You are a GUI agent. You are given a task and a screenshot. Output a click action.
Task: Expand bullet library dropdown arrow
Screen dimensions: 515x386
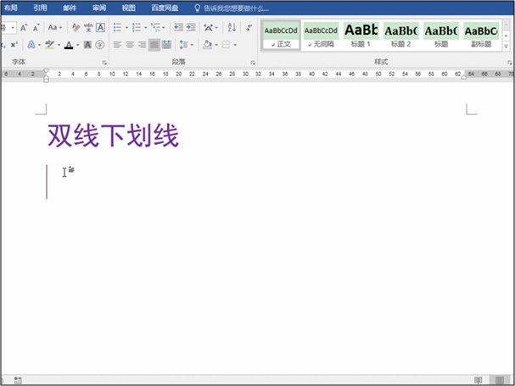(126, 28)
